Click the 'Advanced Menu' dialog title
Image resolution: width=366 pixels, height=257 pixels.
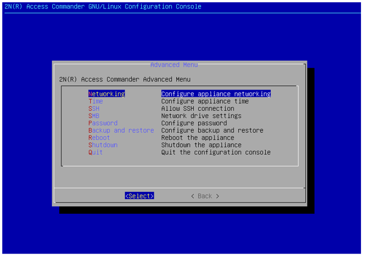(174, 65)
